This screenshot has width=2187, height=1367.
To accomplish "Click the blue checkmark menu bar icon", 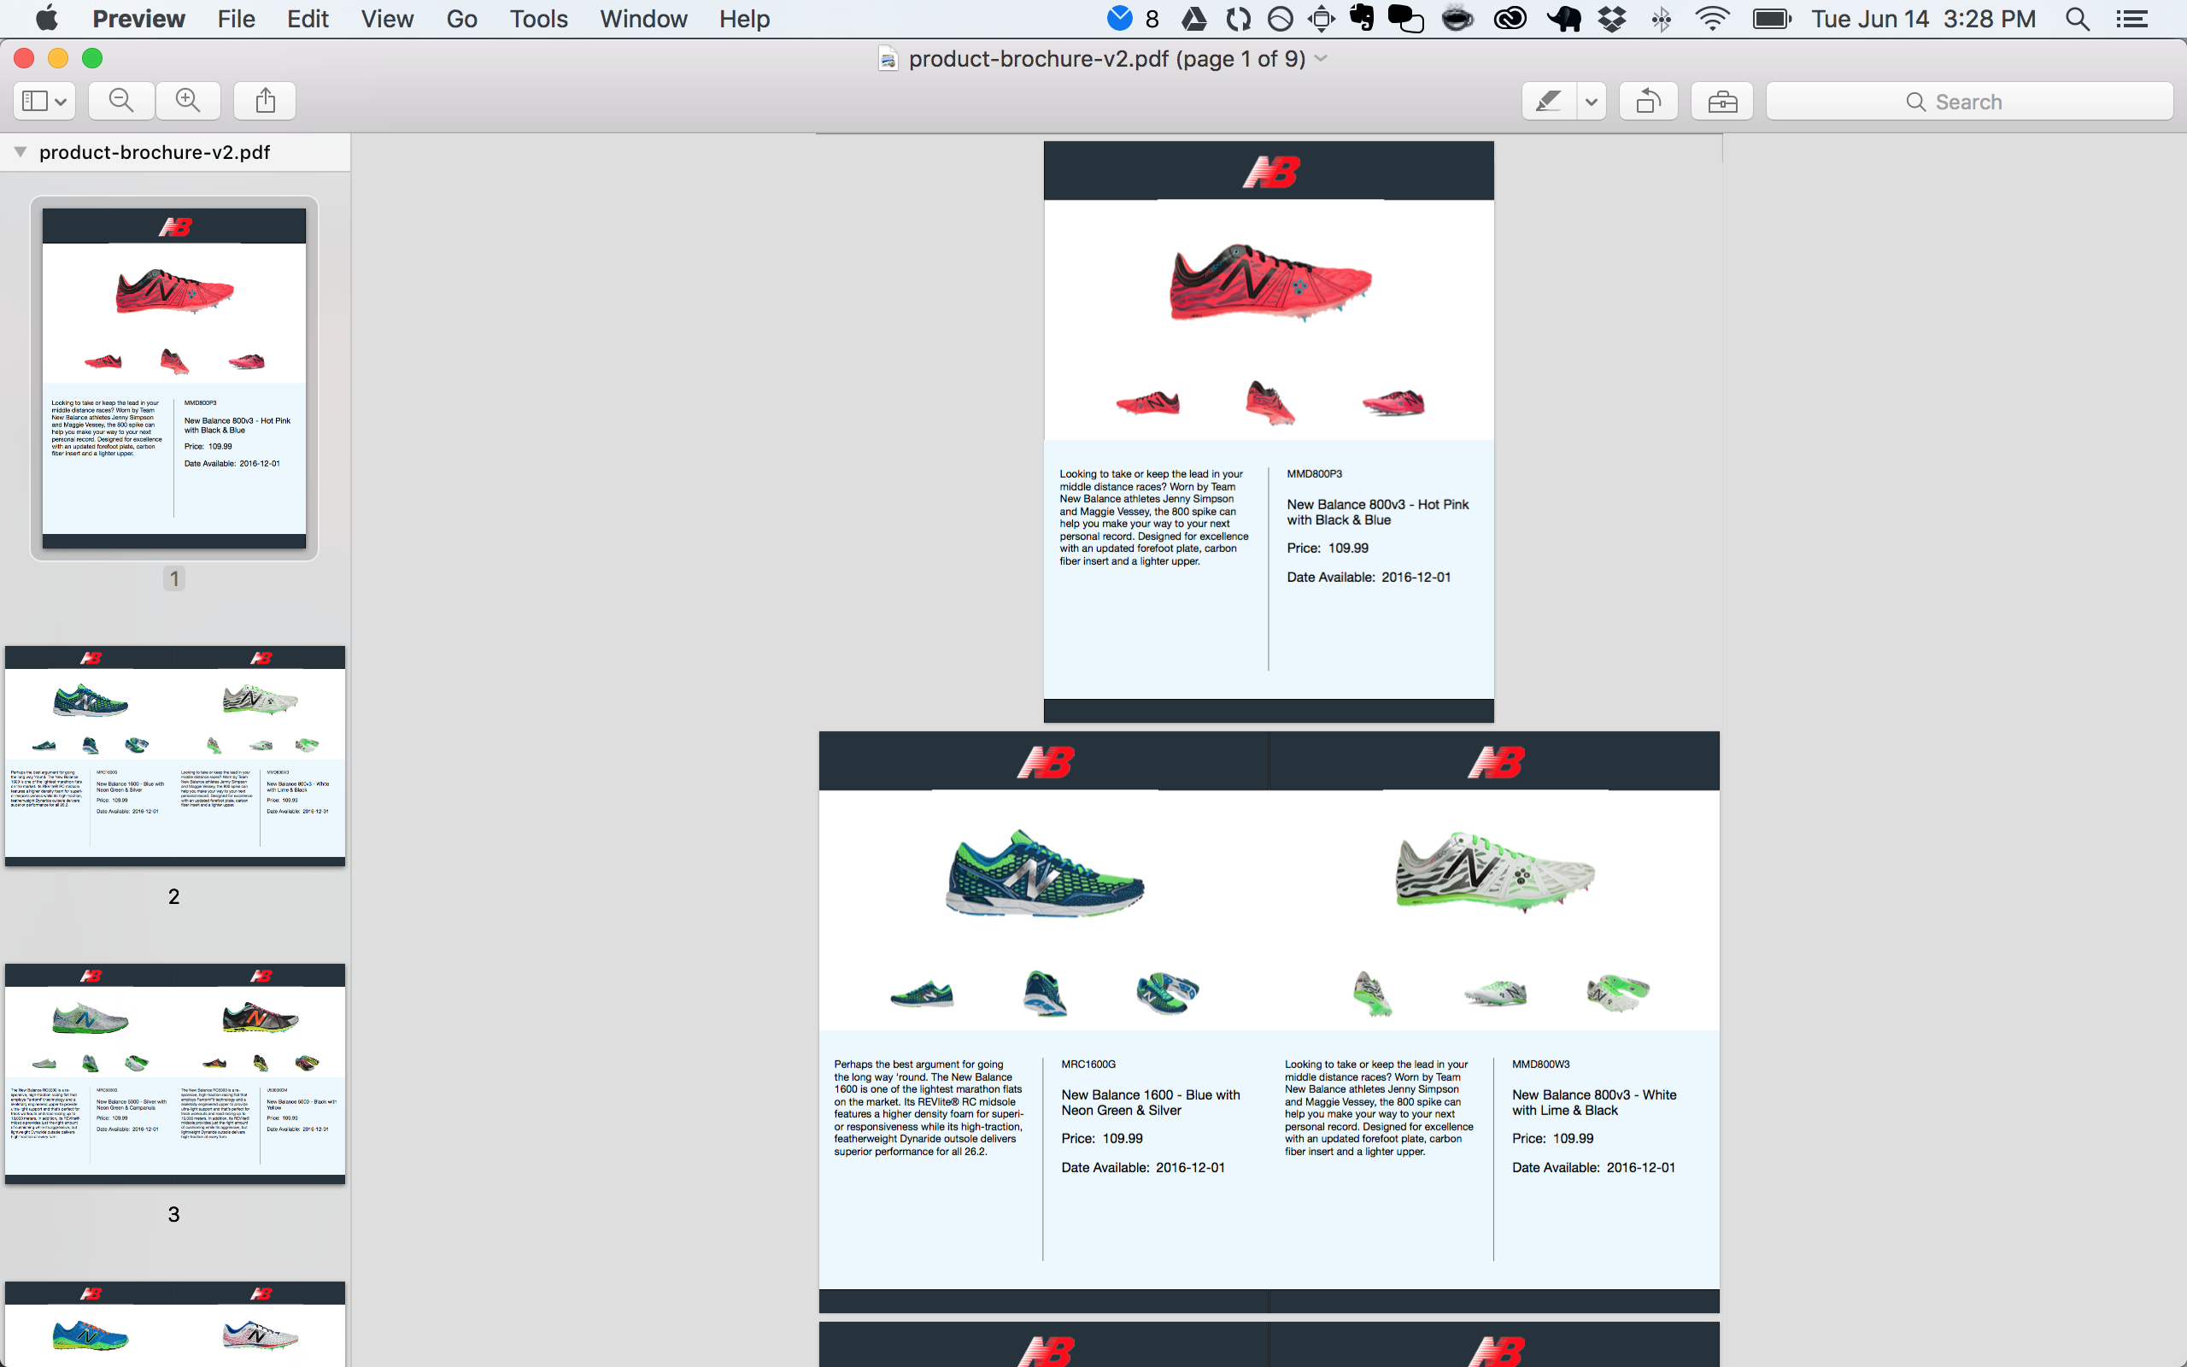I will click(x=1120, y=19).
